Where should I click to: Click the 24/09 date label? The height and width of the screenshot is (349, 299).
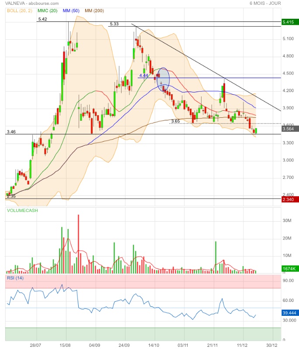pyautogui.click(x=124, y=345)
